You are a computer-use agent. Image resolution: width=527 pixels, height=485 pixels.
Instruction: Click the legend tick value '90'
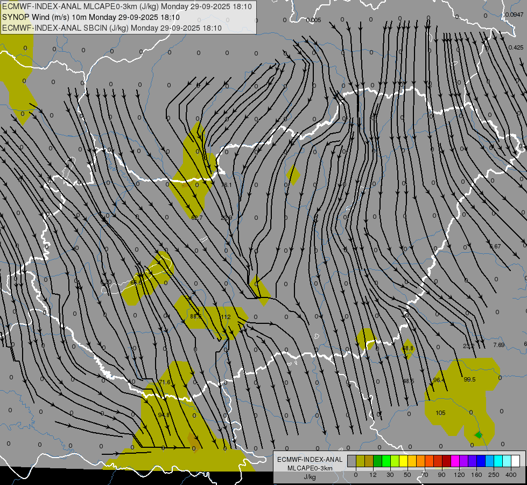[x=441, y=475]
